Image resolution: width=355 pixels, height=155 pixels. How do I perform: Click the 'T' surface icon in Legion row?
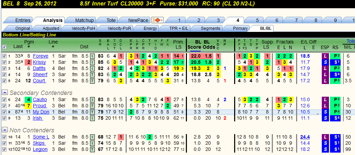[92, 149]
